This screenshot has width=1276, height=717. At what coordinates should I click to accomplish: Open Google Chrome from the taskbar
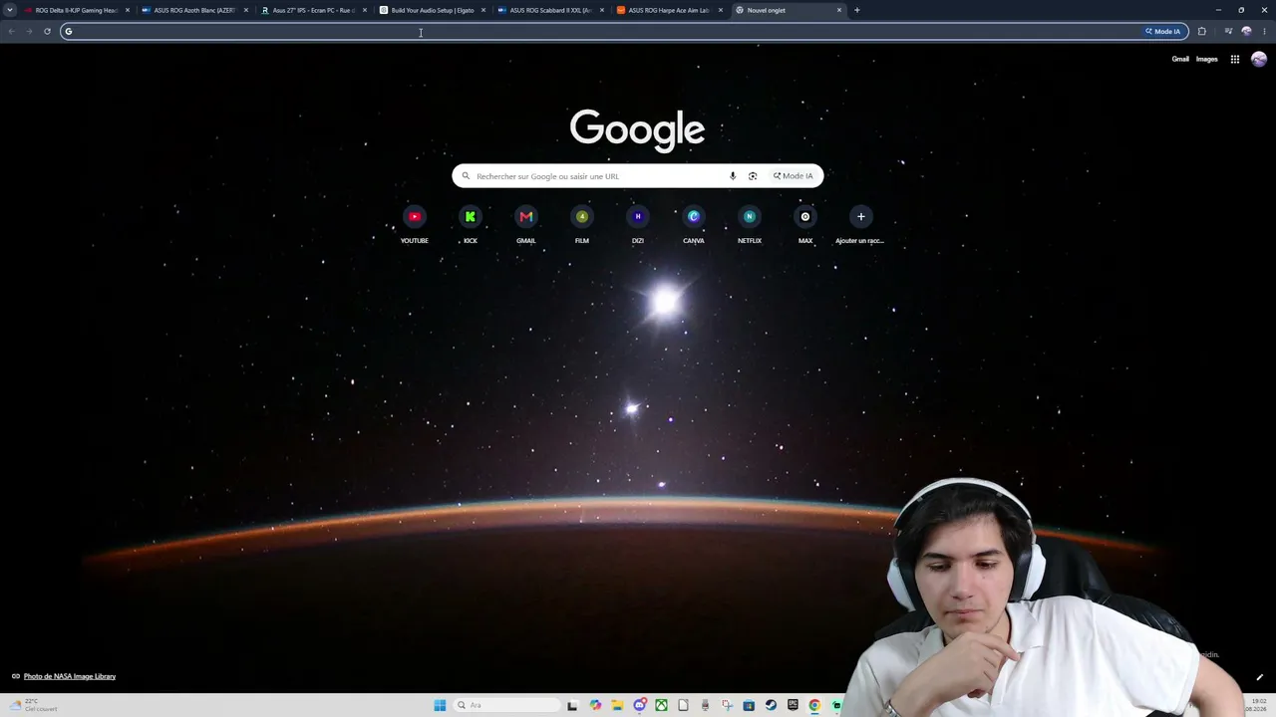(x=814, y=705)
